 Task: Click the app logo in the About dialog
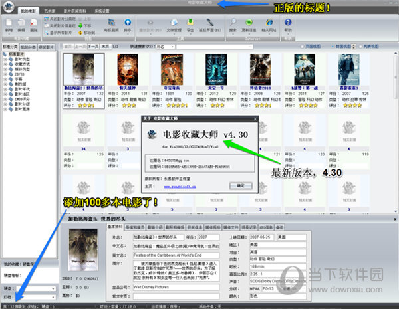point(152,134)
